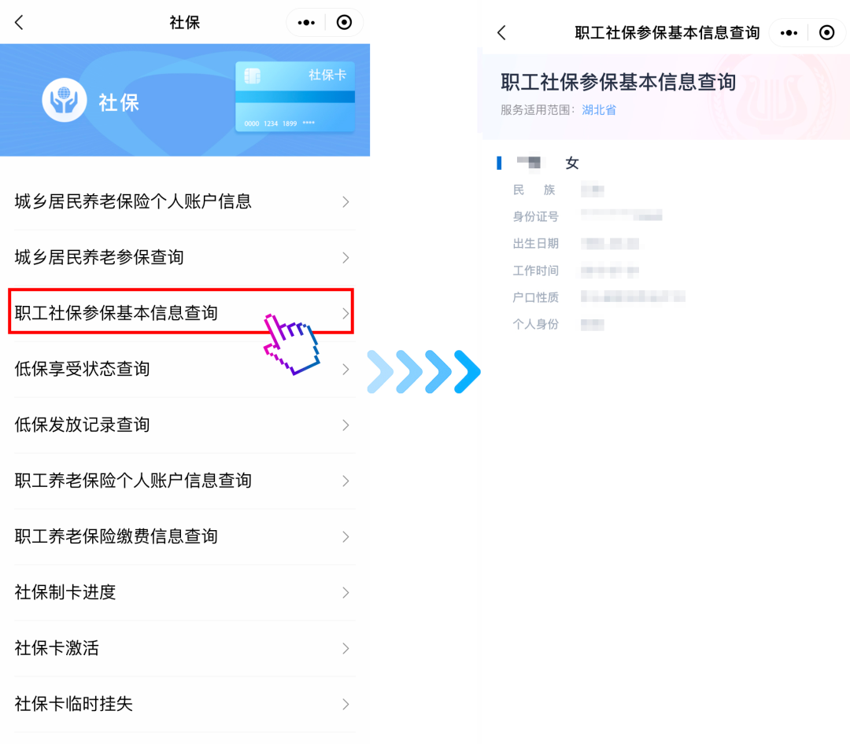Tap the 社保卡 card image

(295, 97)
